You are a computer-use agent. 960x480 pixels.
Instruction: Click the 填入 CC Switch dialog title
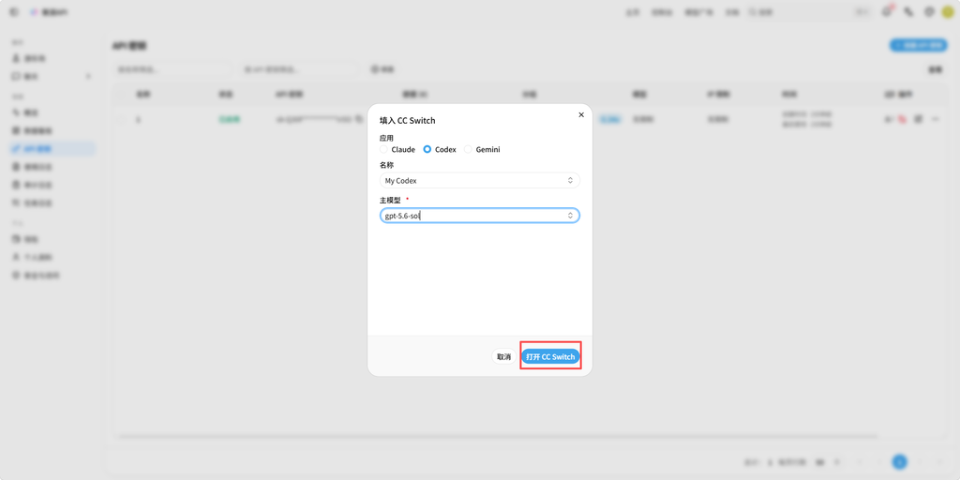(407, 121)
